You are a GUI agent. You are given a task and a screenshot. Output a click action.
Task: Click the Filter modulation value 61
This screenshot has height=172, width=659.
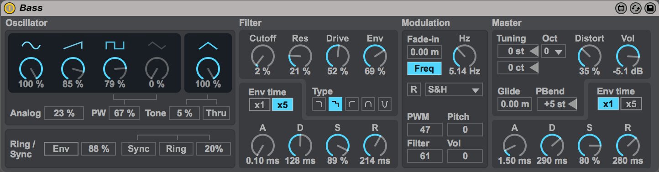[x=424, y=156]
